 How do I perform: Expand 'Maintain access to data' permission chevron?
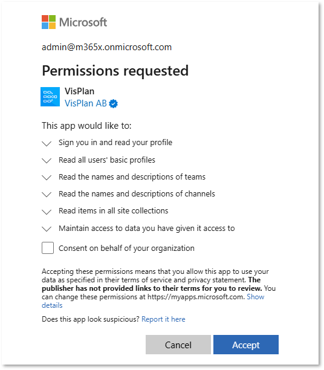pyautogui.click(x=47, y=229)
